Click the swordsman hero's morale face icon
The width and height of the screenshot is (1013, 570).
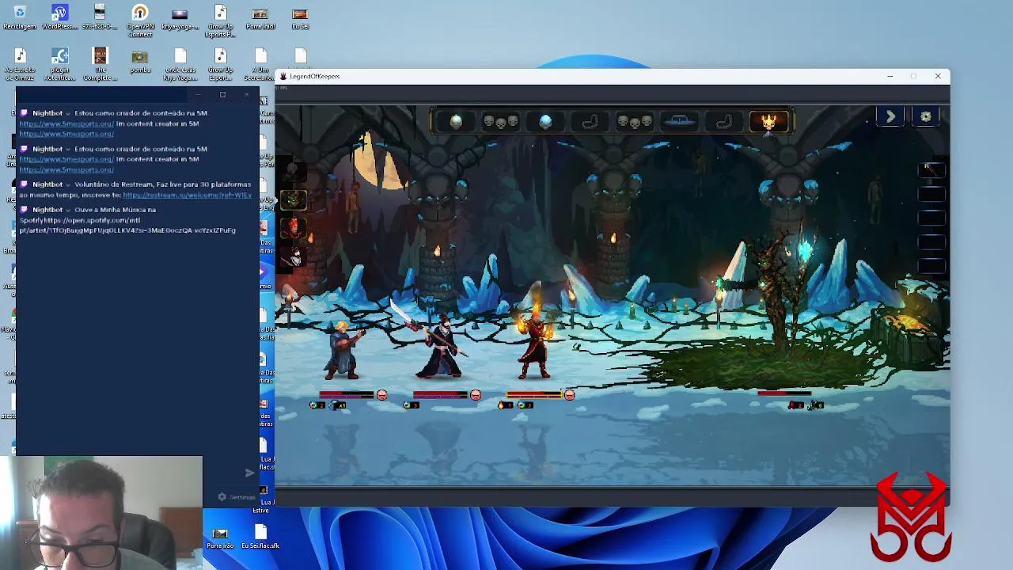(x=475, y=394)
